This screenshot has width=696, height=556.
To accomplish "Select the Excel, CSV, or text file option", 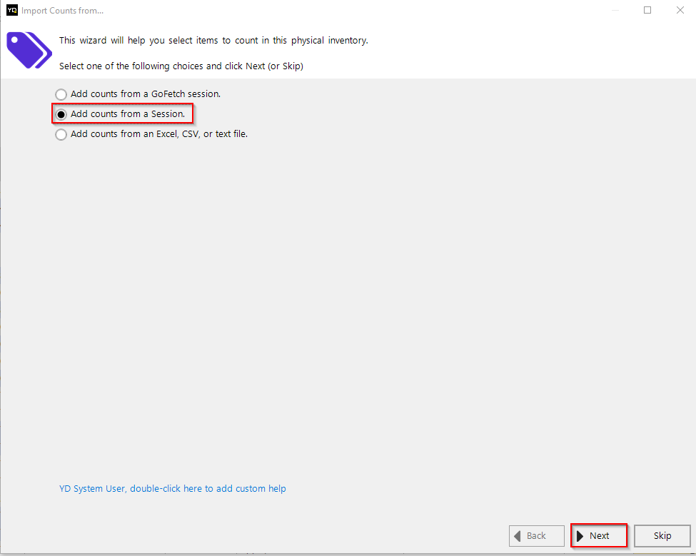I will (61, 134).
